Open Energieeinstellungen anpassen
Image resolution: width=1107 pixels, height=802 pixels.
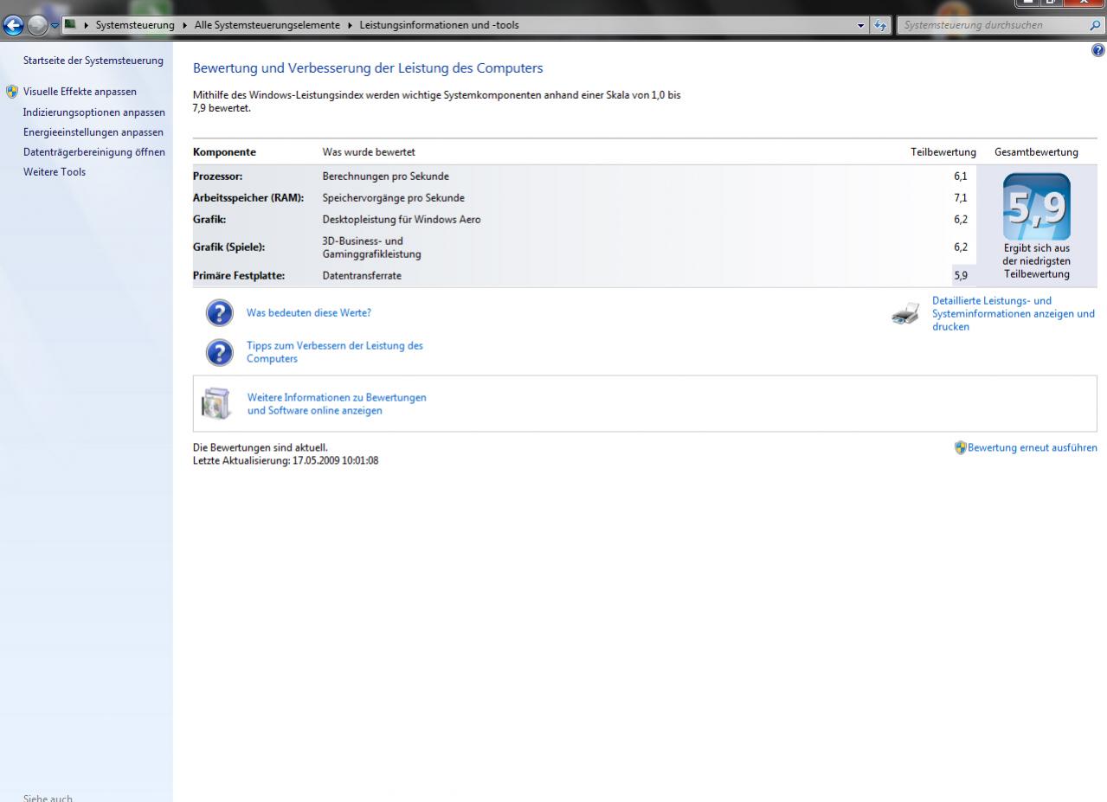coord(93,132)
